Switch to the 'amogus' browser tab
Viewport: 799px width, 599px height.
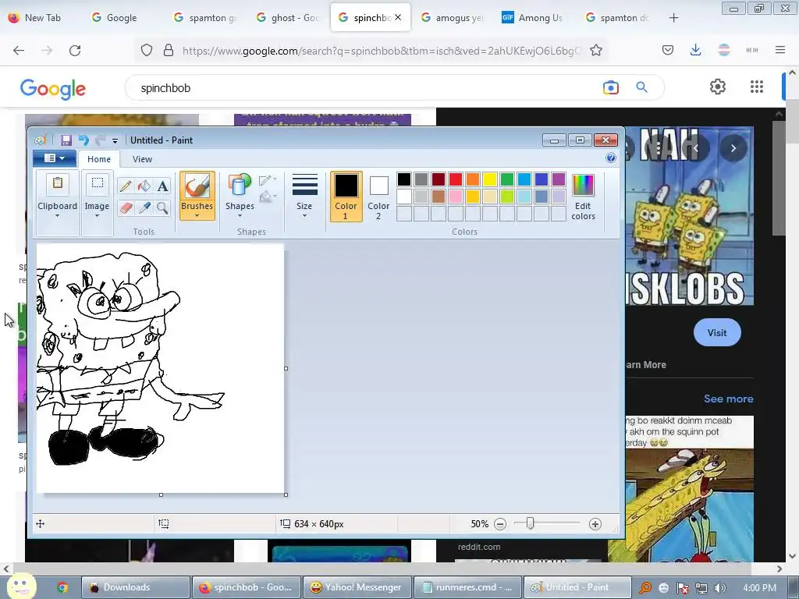point(453,18)
